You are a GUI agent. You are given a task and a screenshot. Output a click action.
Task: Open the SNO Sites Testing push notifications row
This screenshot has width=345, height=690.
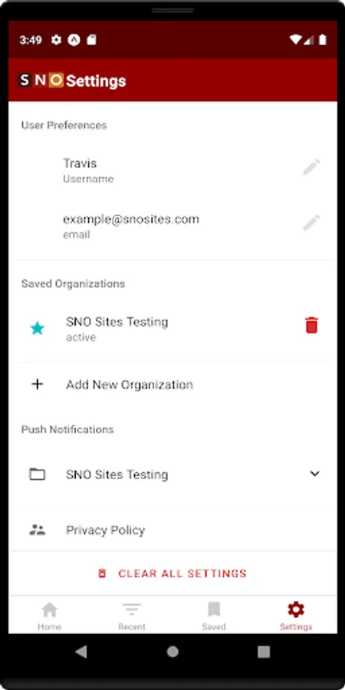click(172, 474)
